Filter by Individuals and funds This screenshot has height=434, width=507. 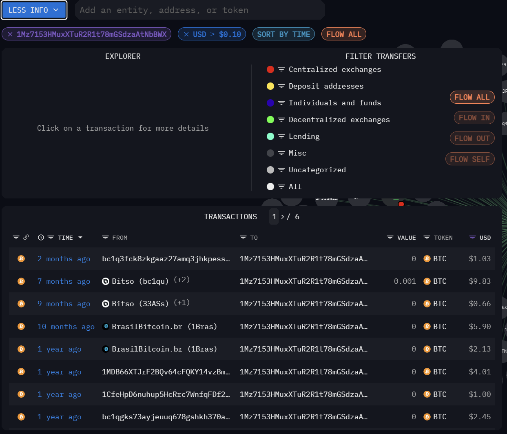(281, 103)
